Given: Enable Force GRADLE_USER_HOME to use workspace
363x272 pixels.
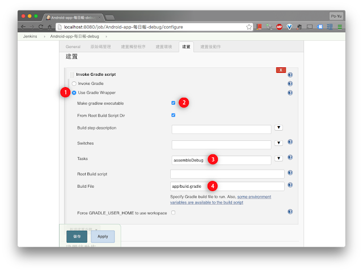Looking at the screenshot, I should coord(173,213).
